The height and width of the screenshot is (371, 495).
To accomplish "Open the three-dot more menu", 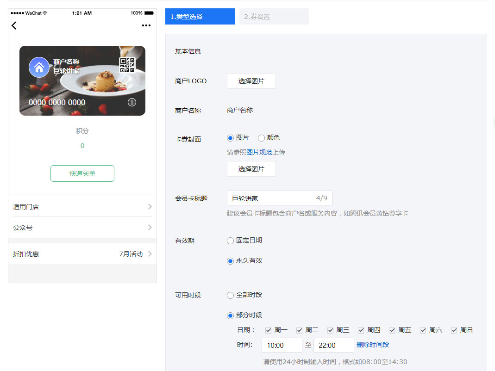I will pyautogui.click(x=146, y=25).
